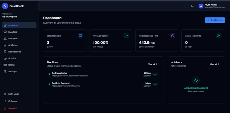Screen dimensions: 230x113
Task: Select the Portfolio Backend monitor name
Action: [x=61, y=83]
